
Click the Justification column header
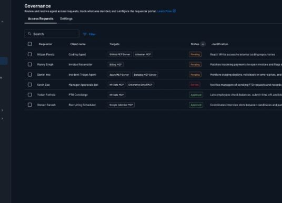coord(220,44)
